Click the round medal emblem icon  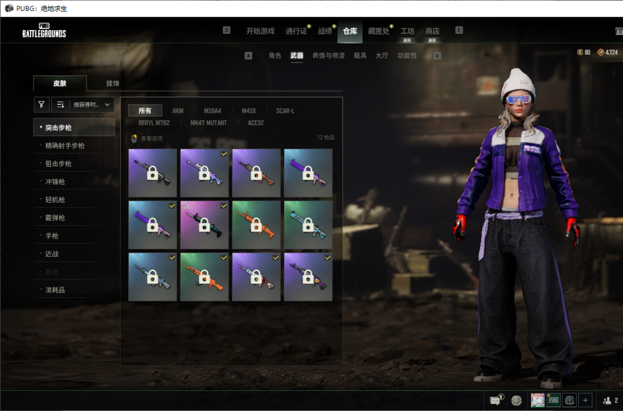point(516,400)
